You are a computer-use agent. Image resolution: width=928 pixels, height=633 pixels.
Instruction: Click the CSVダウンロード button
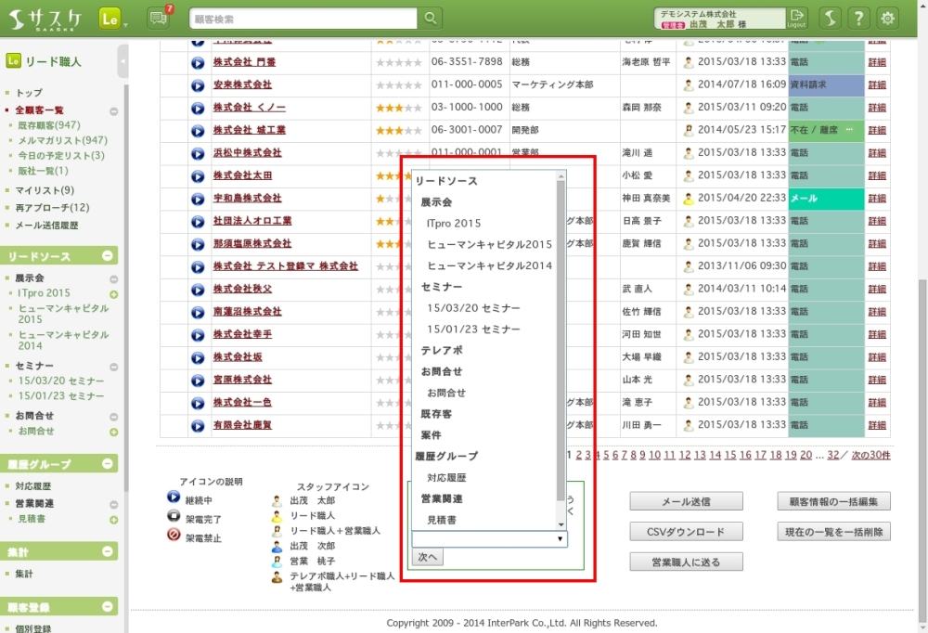tap(686, 532)
